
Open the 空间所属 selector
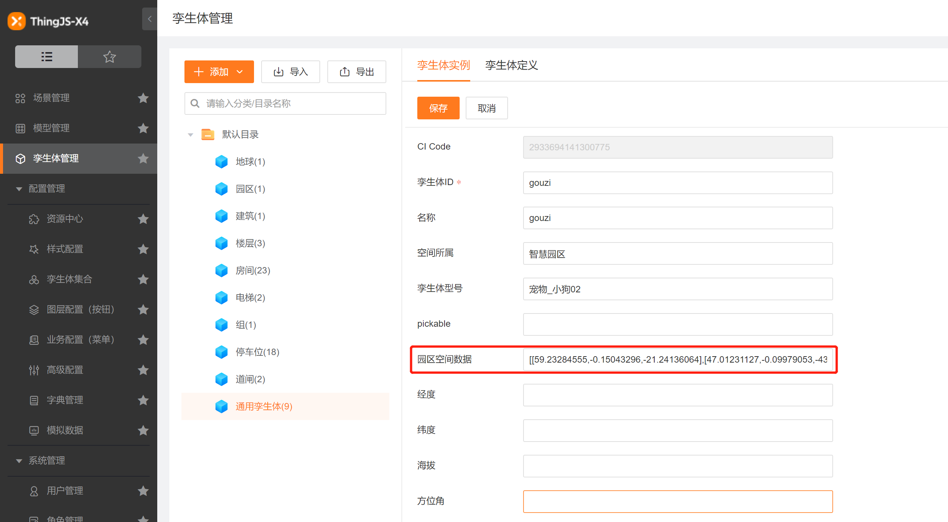click(678, 253)
